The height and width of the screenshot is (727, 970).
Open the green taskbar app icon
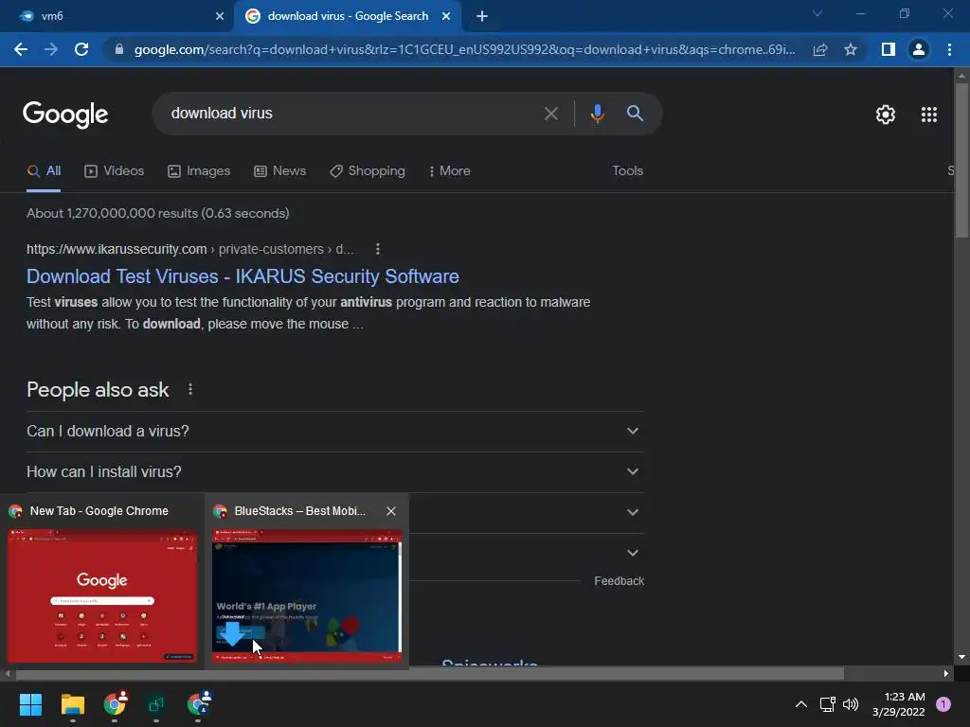[156, 704]
